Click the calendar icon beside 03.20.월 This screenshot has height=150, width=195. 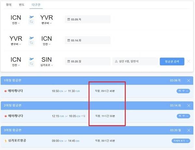(69, 61)
